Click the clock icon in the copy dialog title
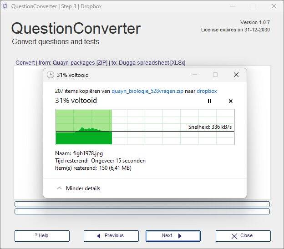284x249 pixels. (x=51, y=75)
